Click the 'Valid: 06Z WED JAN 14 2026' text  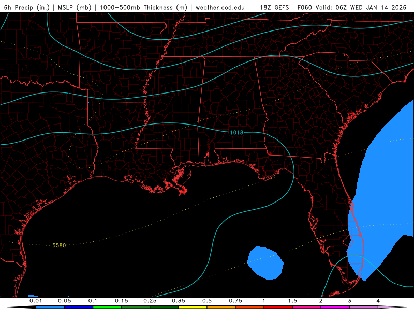[360, 8]
